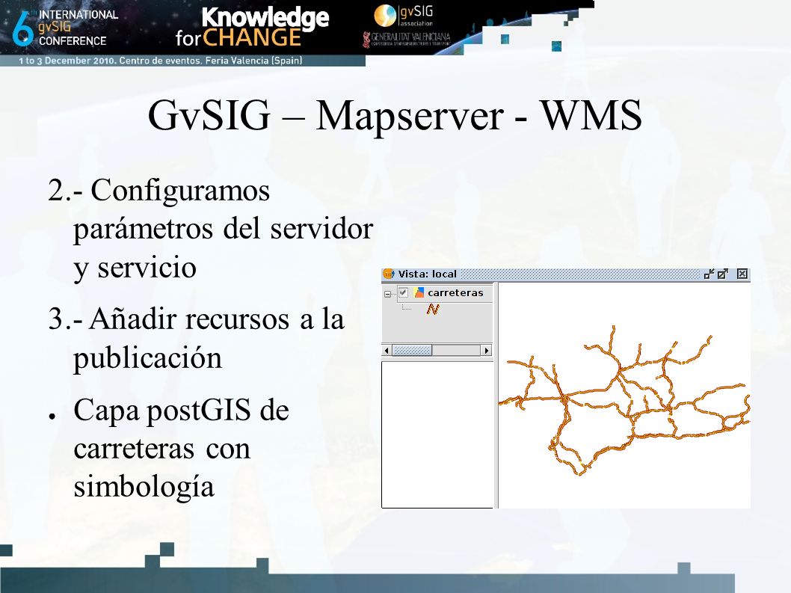Minimize the Vista: local window
791x593 pixels.
[709, 274]
